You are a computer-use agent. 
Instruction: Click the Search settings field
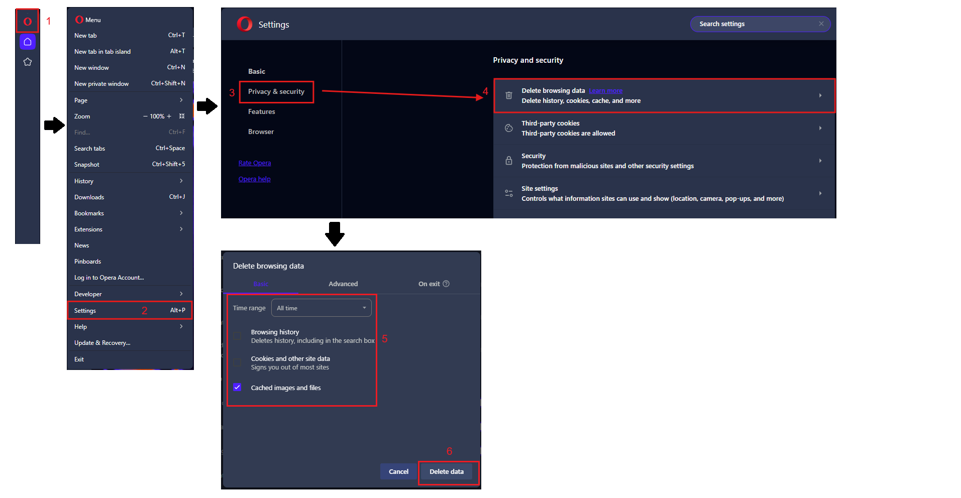tap(756, 24)
